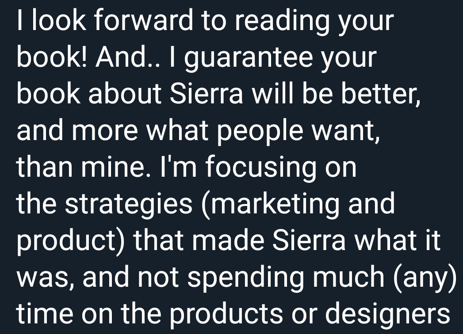Click the word "spending" in the text

[x=246, y=279]
